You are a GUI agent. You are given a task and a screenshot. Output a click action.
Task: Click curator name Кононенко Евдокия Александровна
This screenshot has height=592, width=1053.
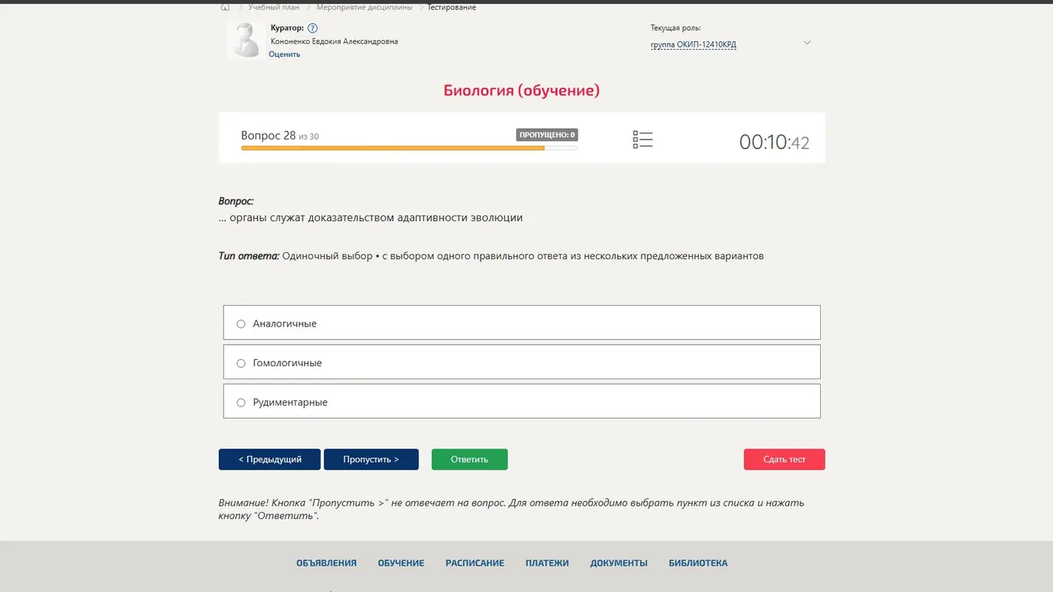click(334, 41)
